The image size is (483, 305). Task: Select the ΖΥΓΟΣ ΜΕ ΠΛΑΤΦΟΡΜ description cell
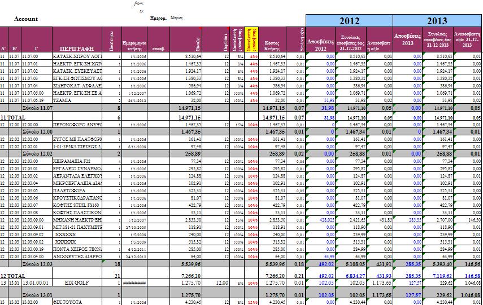(77, 139)
